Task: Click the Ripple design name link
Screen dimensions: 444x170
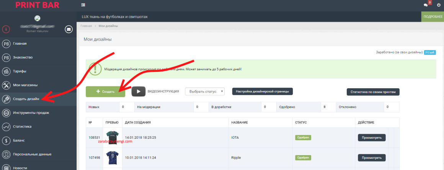Action: (x=237, y=157)
